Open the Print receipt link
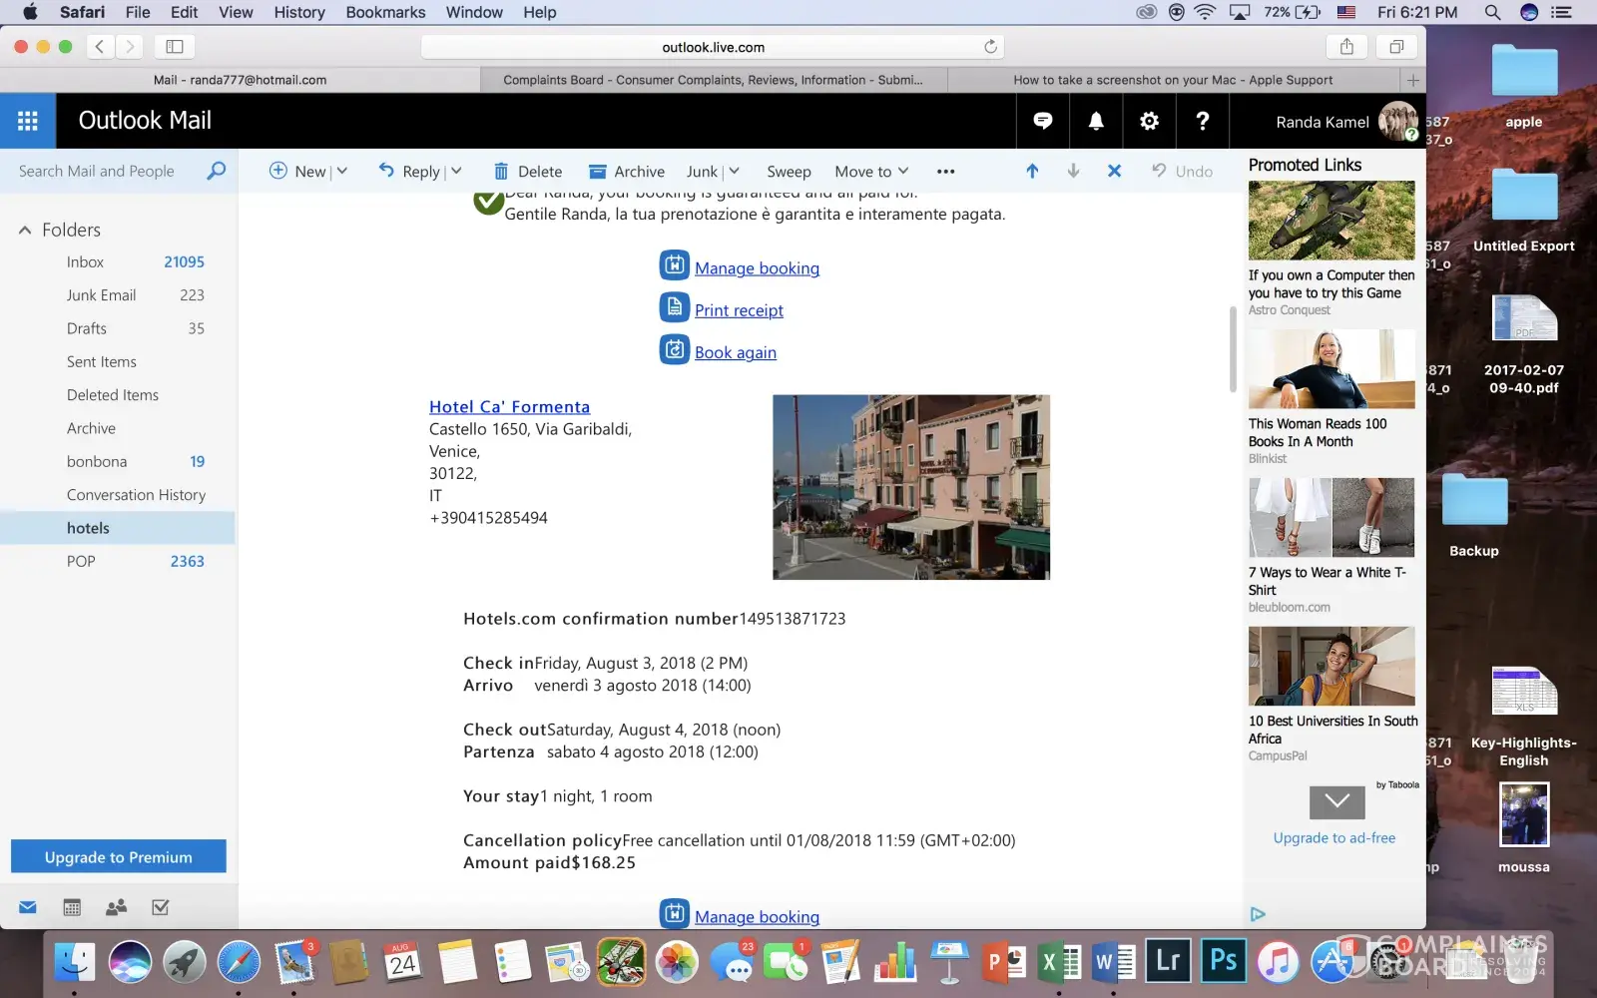Image resolution: width=1597 pixels, height=998 pixels. click(x=739, y=310)
